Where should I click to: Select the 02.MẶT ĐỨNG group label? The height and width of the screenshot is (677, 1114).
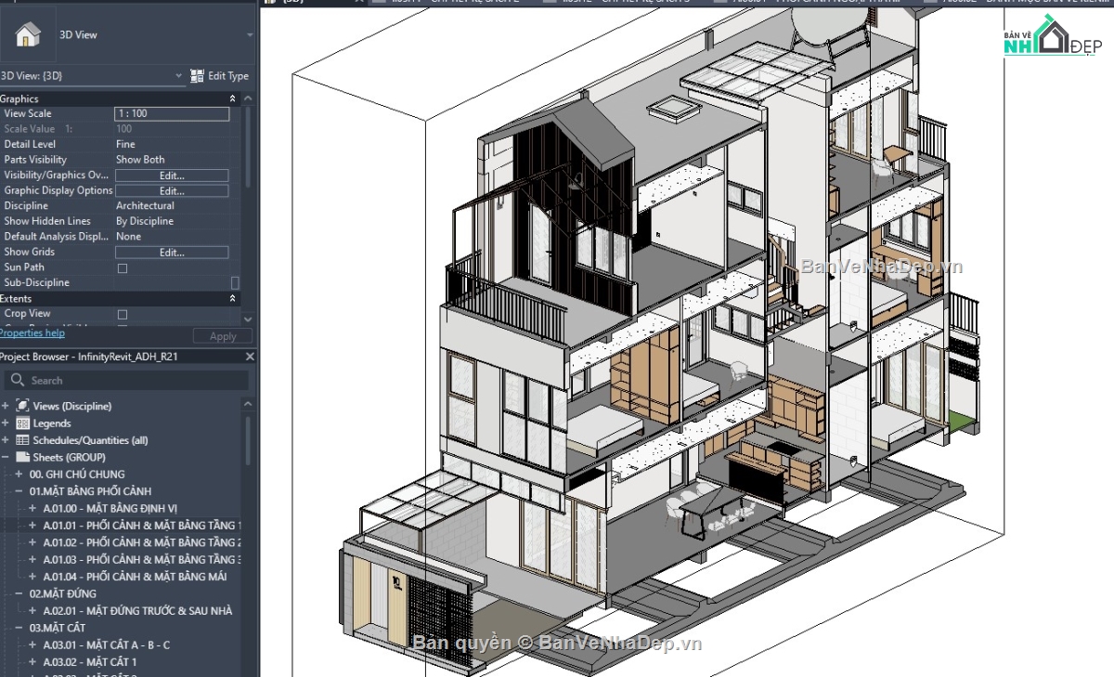coord(65,593)
